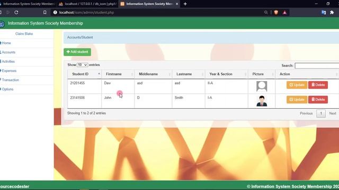
Task: Click the sourcecodester footer text
Action: pyautogui.click(x=14, y=186)
